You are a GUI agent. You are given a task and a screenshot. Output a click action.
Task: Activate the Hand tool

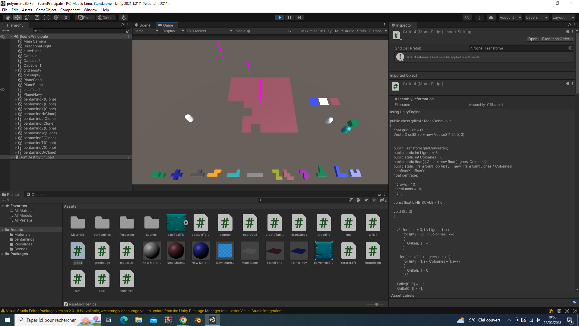click(8, 17)
